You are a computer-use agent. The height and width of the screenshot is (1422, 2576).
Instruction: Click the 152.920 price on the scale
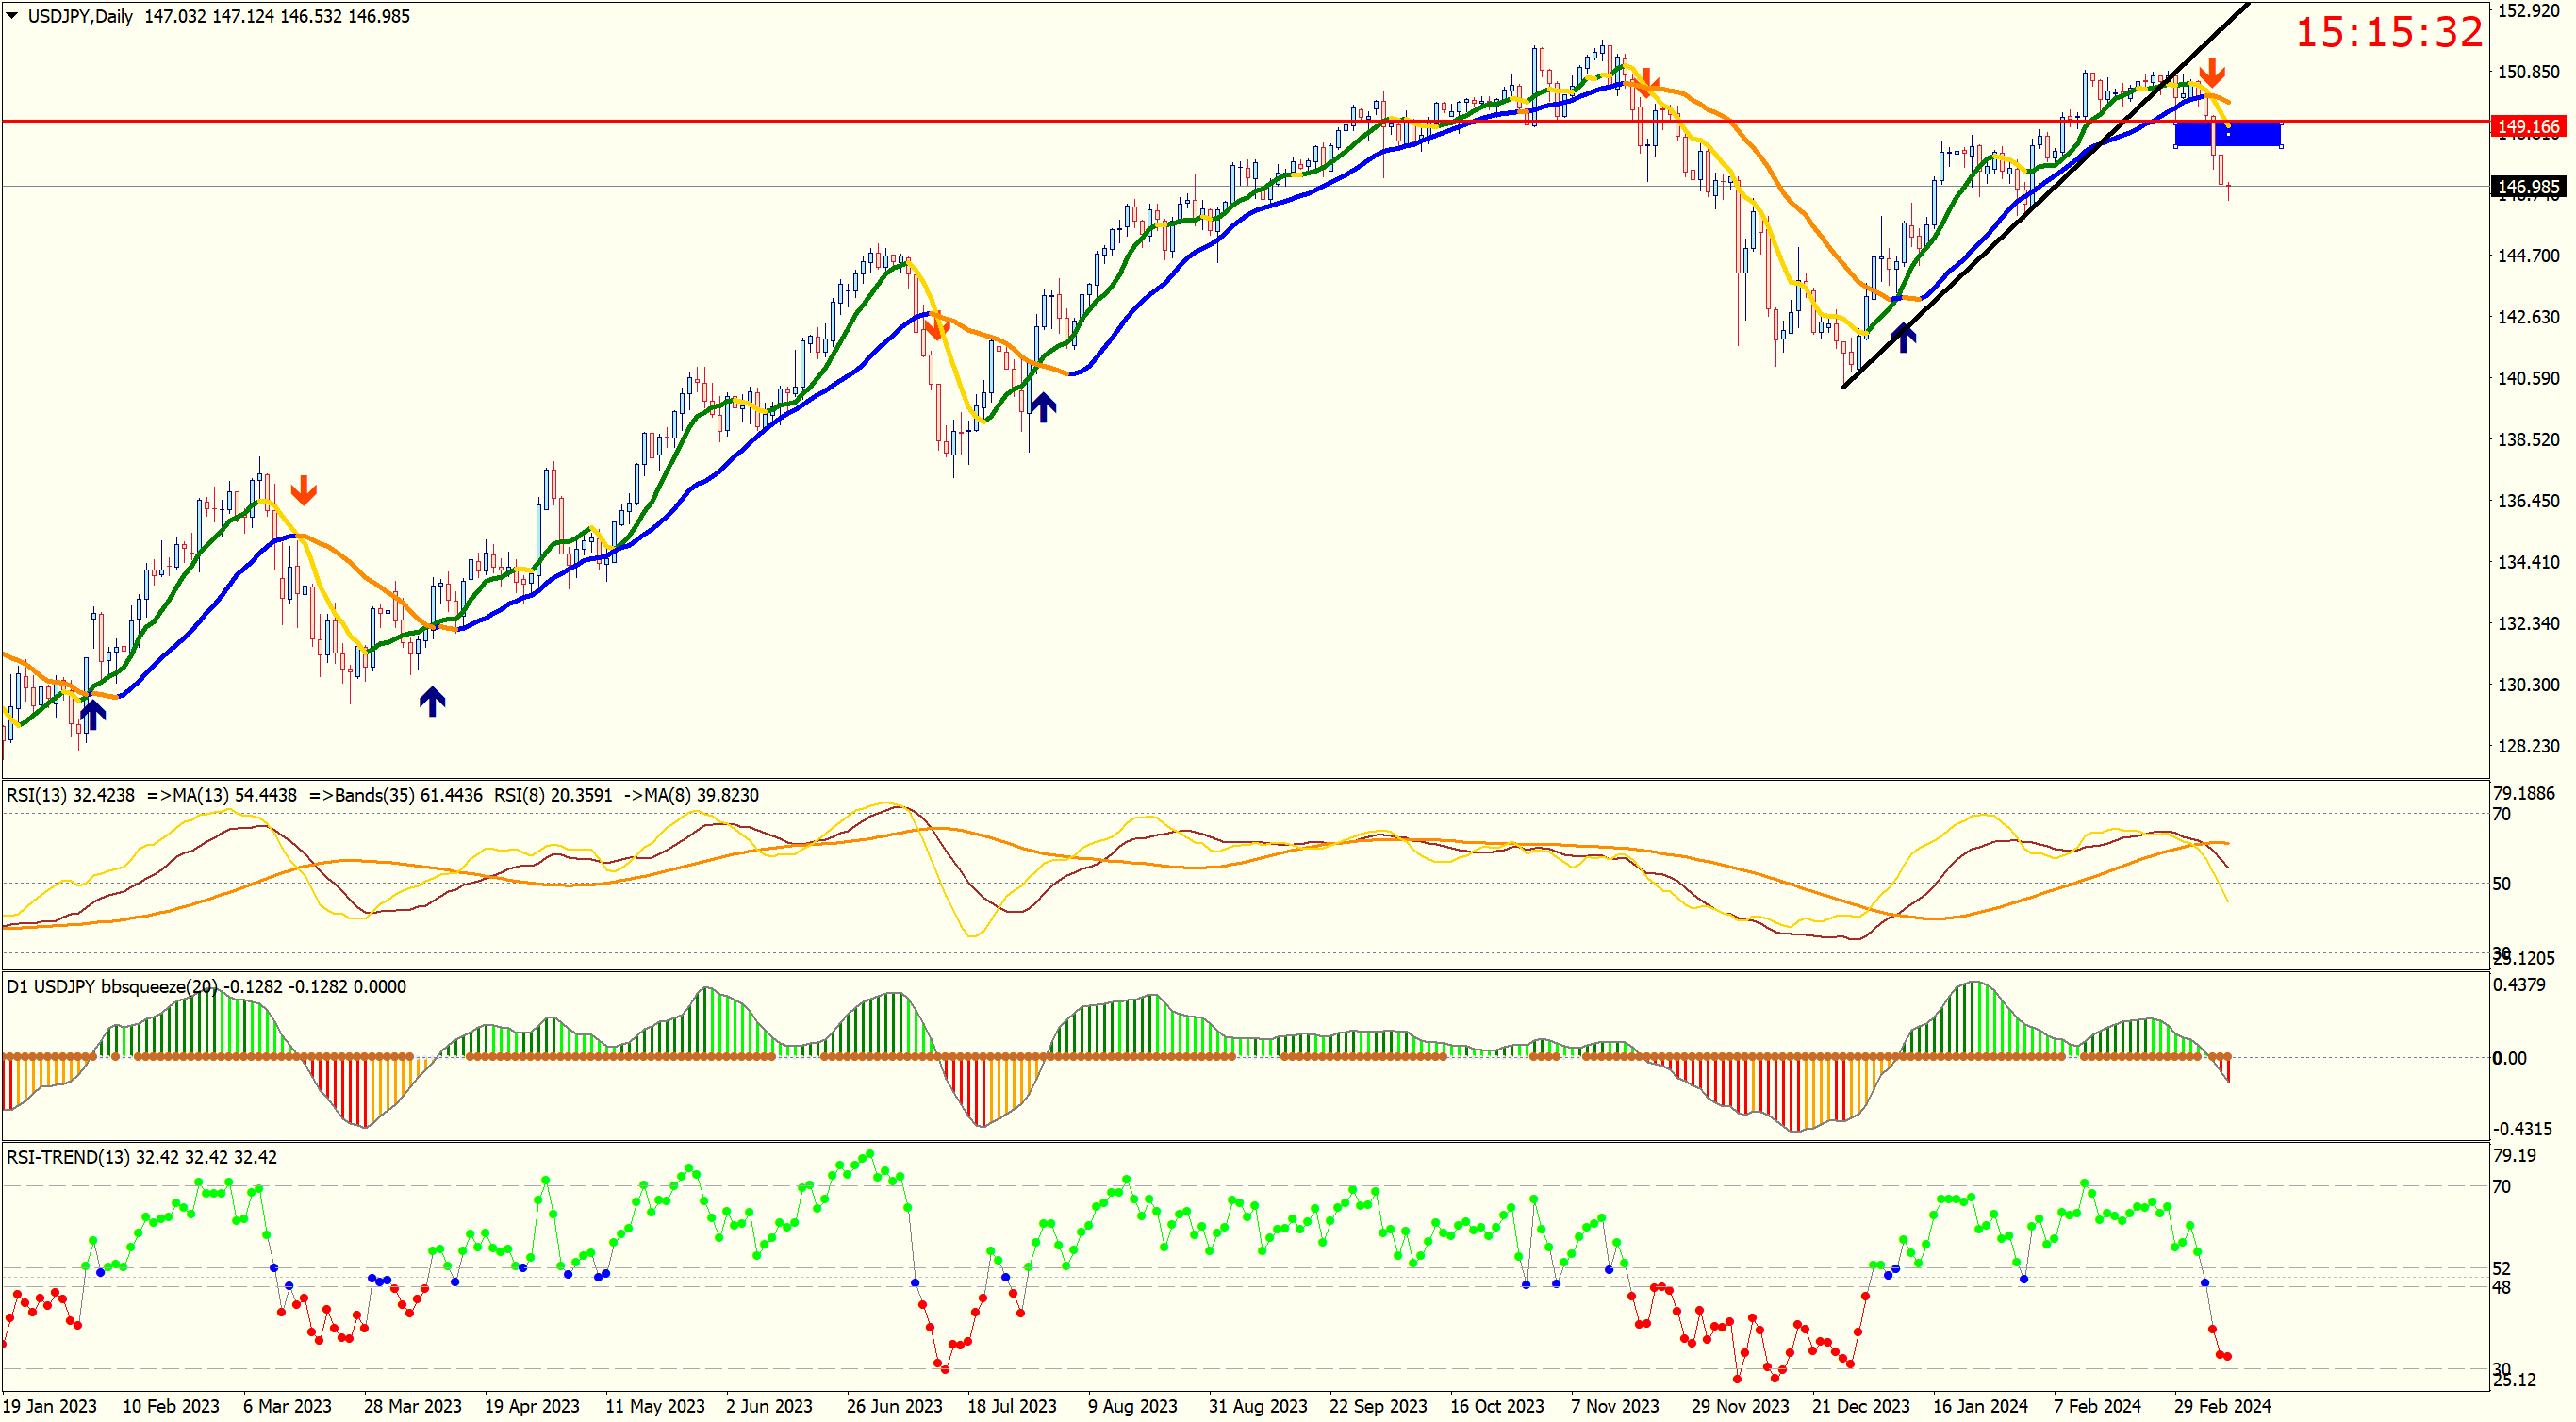[x=2528, y=10]
